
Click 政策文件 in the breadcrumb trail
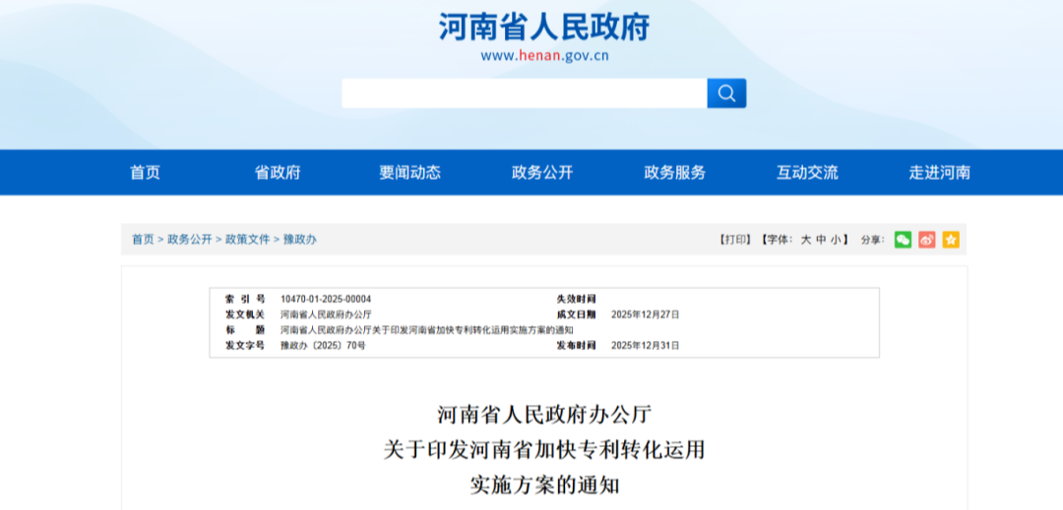(247, 240)
